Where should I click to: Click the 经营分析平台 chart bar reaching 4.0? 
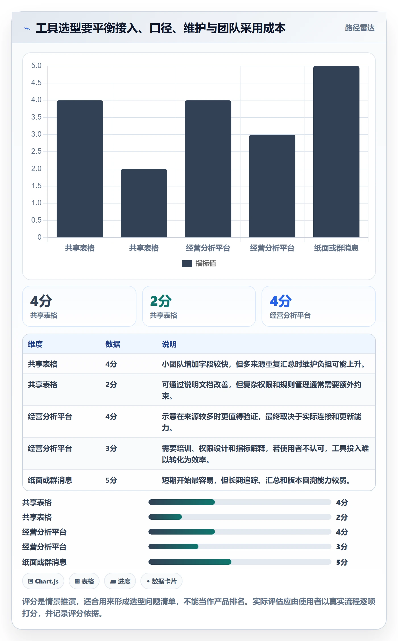[x=208, y=169]
